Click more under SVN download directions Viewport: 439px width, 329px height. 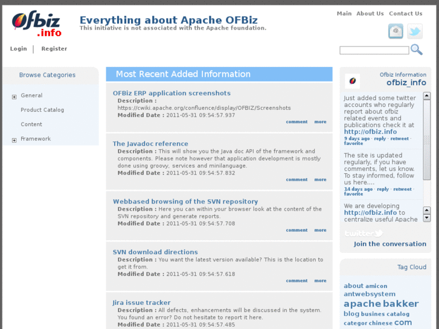[x=320, y=281]
